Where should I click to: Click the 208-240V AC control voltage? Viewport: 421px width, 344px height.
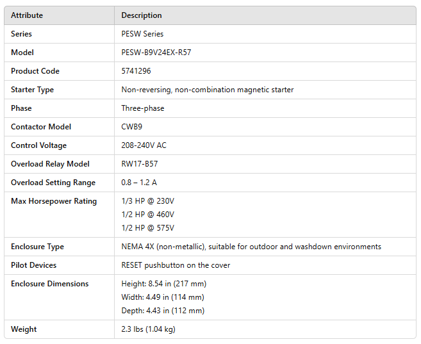144,145
